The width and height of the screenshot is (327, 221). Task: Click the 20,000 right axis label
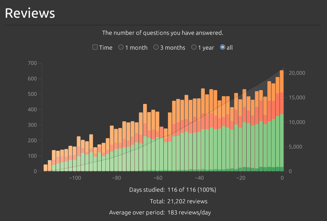tap(297, 73)
